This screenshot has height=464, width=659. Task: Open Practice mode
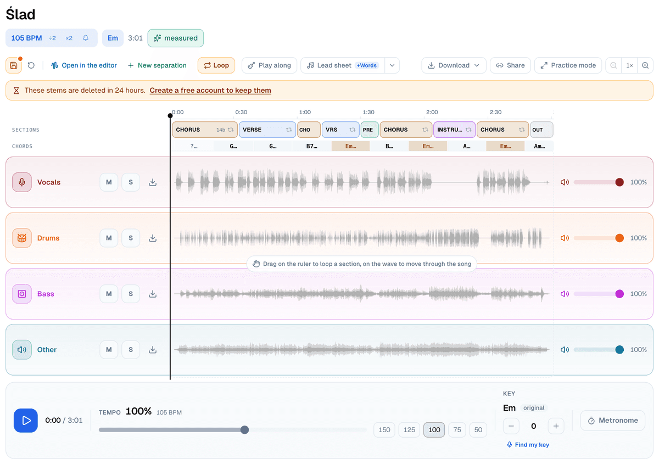568,65
